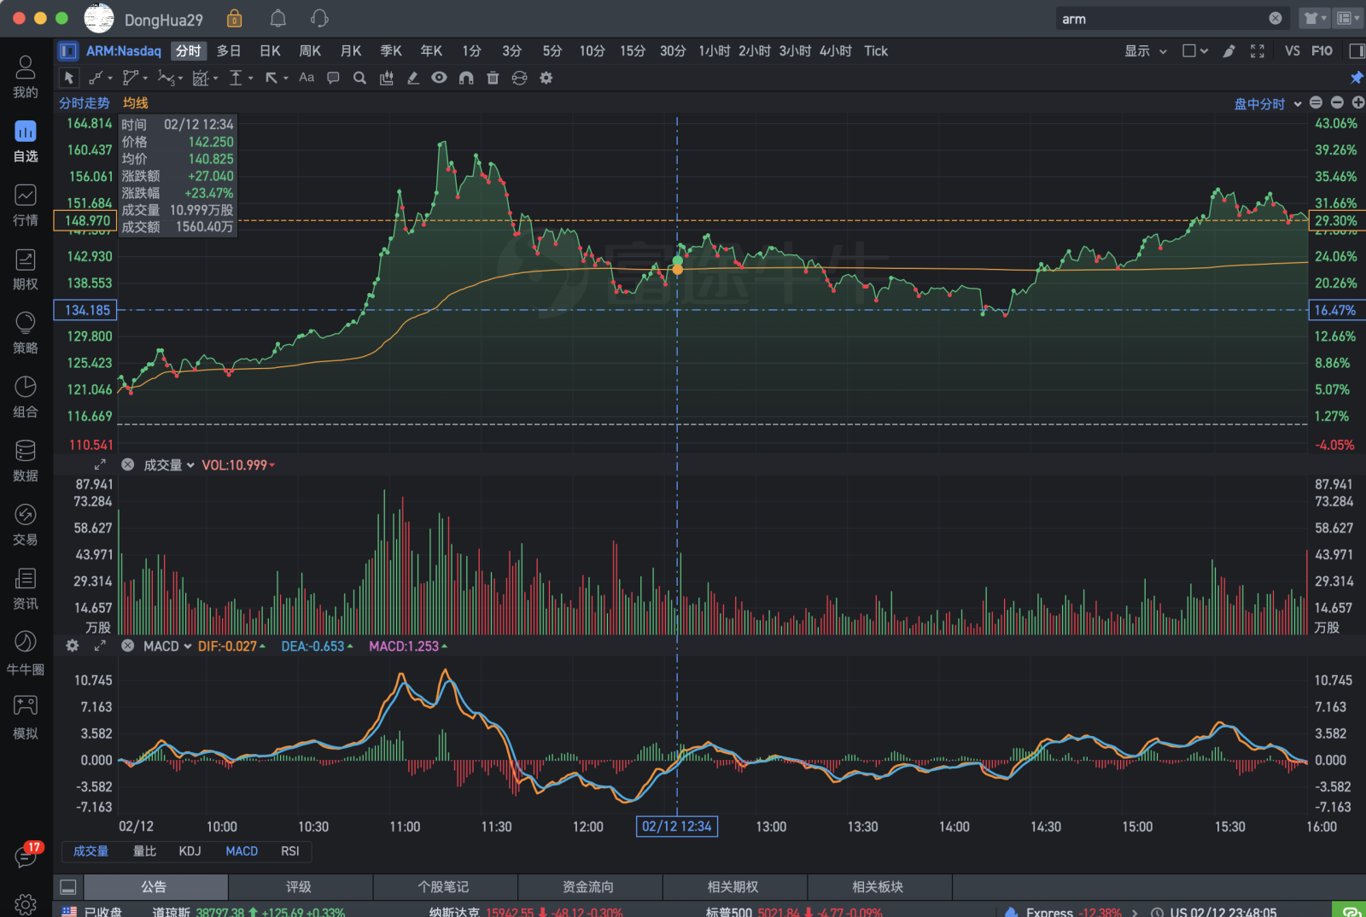Open the 相关期权 related options tab
The image size is (1366, 917).
tap(733, 887)
